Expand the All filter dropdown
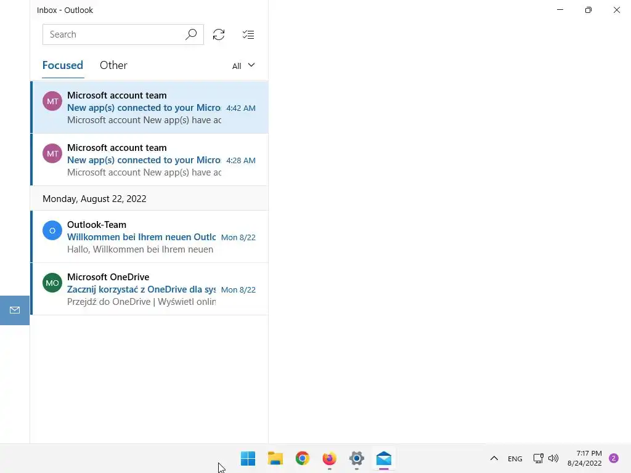 point(243,65)
